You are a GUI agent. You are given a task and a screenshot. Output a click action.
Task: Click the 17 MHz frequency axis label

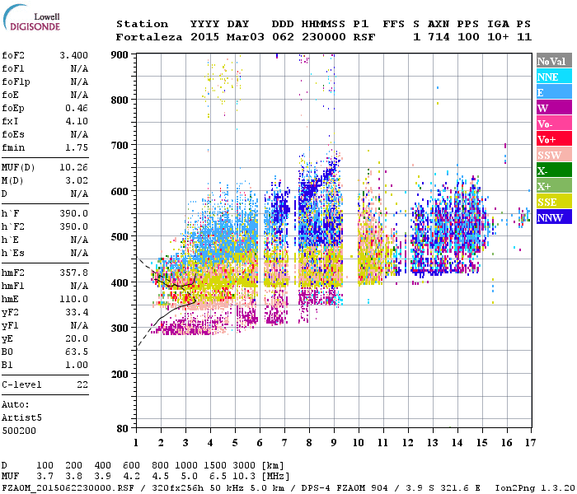pyautogui.click(x=530, y=443)
